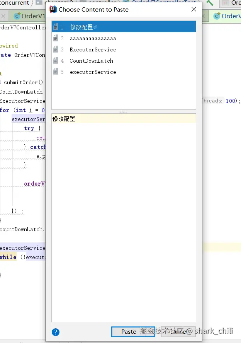Viewport: 241px width, 343px height.
Task: Click the document icon beside entry 5
Action: 56,72
